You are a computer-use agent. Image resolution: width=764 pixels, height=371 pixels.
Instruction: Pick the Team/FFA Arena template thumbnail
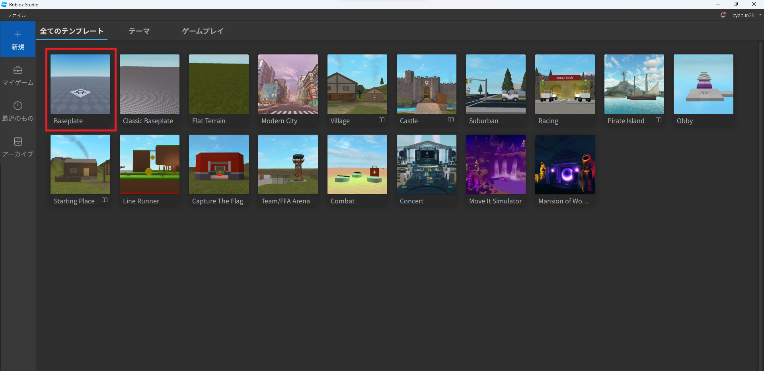288,164
